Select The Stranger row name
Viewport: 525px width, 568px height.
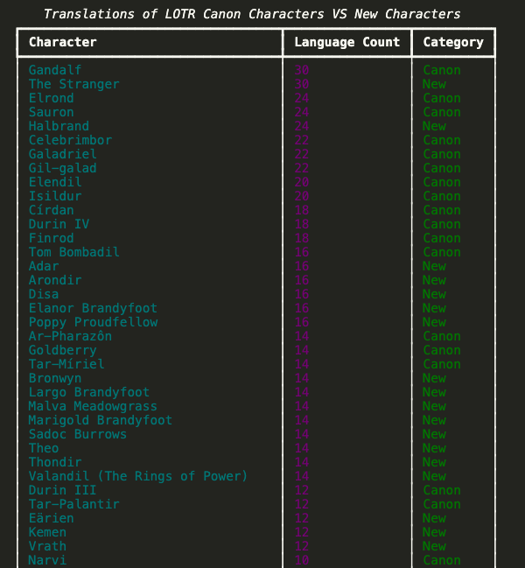pyautogui.click(x=73, y=84)
